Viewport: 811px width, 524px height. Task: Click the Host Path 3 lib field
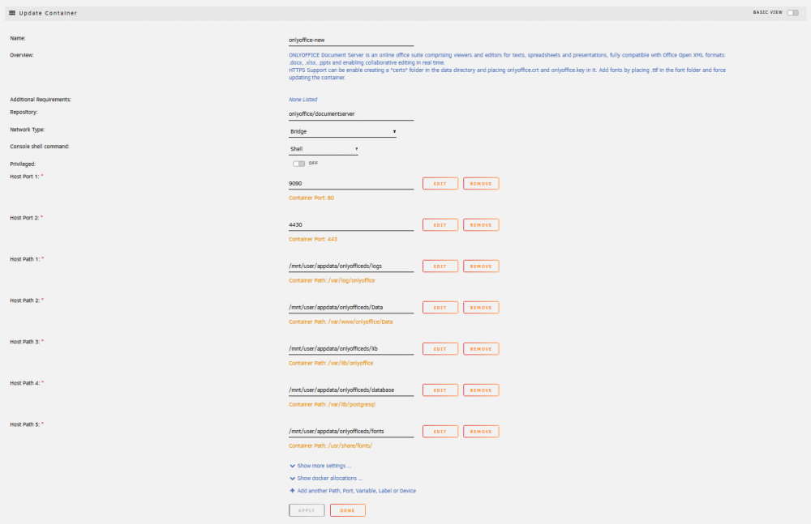(351, 349)
